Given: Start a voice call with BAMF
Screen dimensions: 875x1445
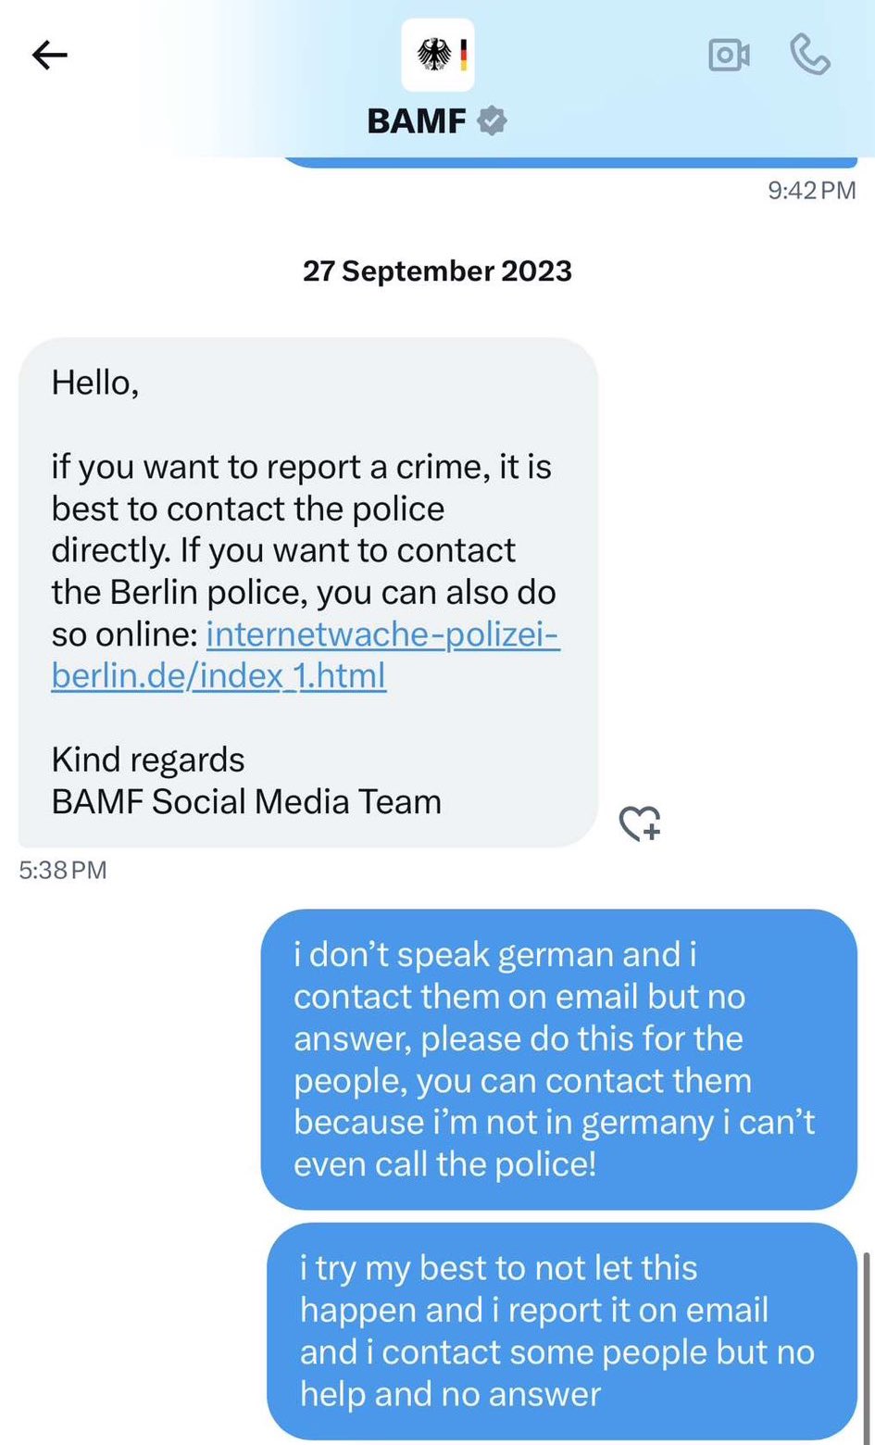Looking at the screenshot, I should [x=810, y=56].
